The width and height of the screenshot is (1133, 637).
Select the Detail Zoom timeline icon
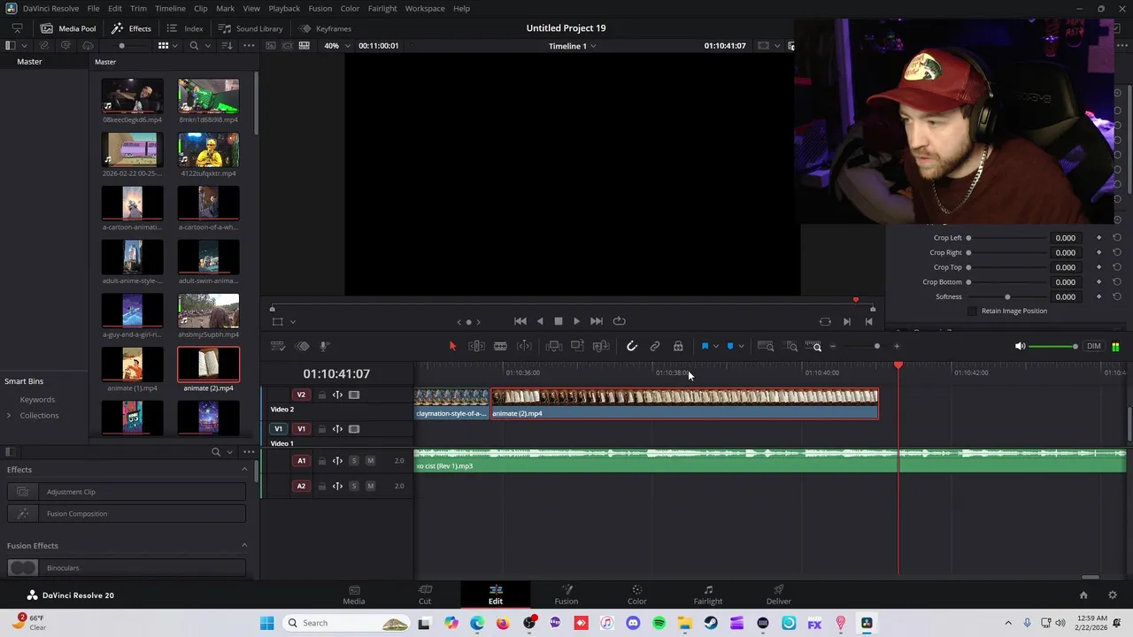coord(791,346)
